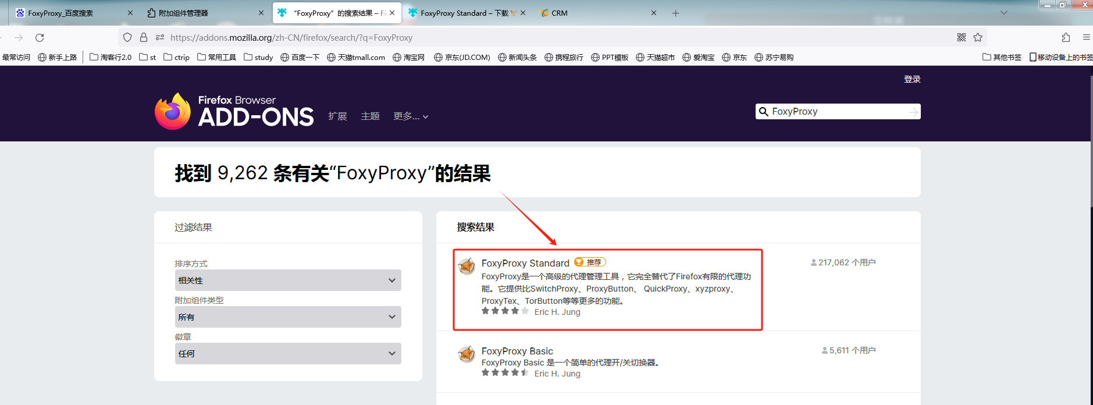This screenshot has width=1093, height=405.
Task: Expand the 更多… dropdown menu
Action: [x=411, y=116]
